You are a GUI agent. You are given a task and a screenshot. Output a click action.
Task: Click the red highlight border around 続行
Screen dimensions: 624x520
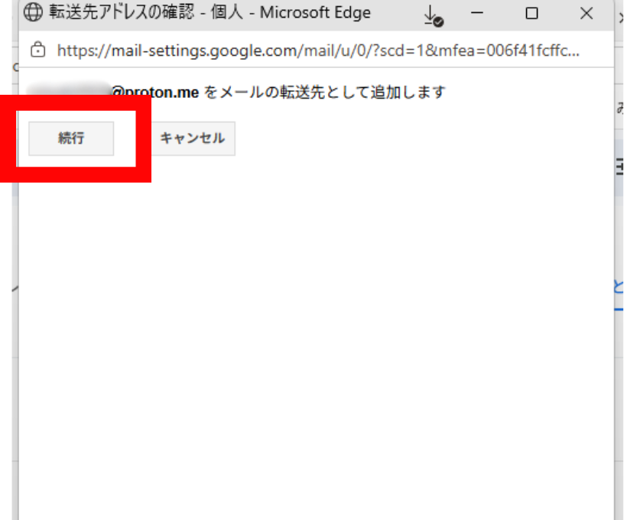(x=76, y=174)
